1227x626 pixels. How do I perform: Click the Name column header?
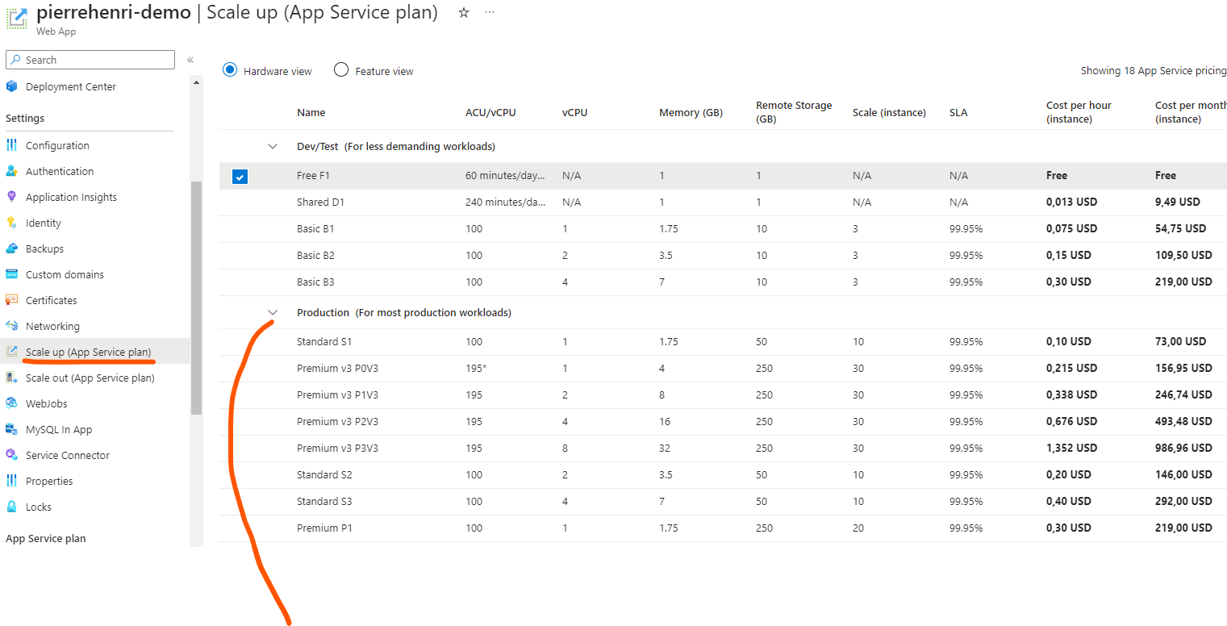pyautogui.click(x=311, y=113)
